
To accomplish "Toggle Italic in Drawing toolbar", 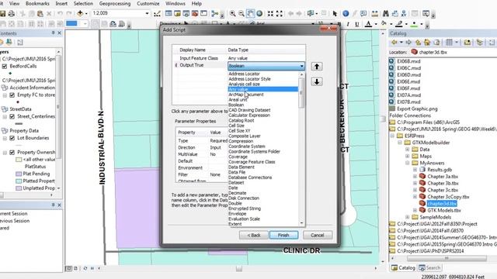I will click(x=348, y=24).
